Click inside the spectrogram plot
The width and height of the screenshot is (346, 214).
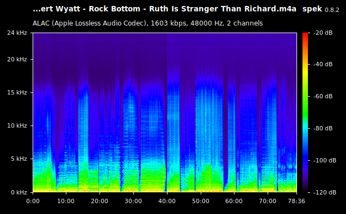click(x=165, y=112)
